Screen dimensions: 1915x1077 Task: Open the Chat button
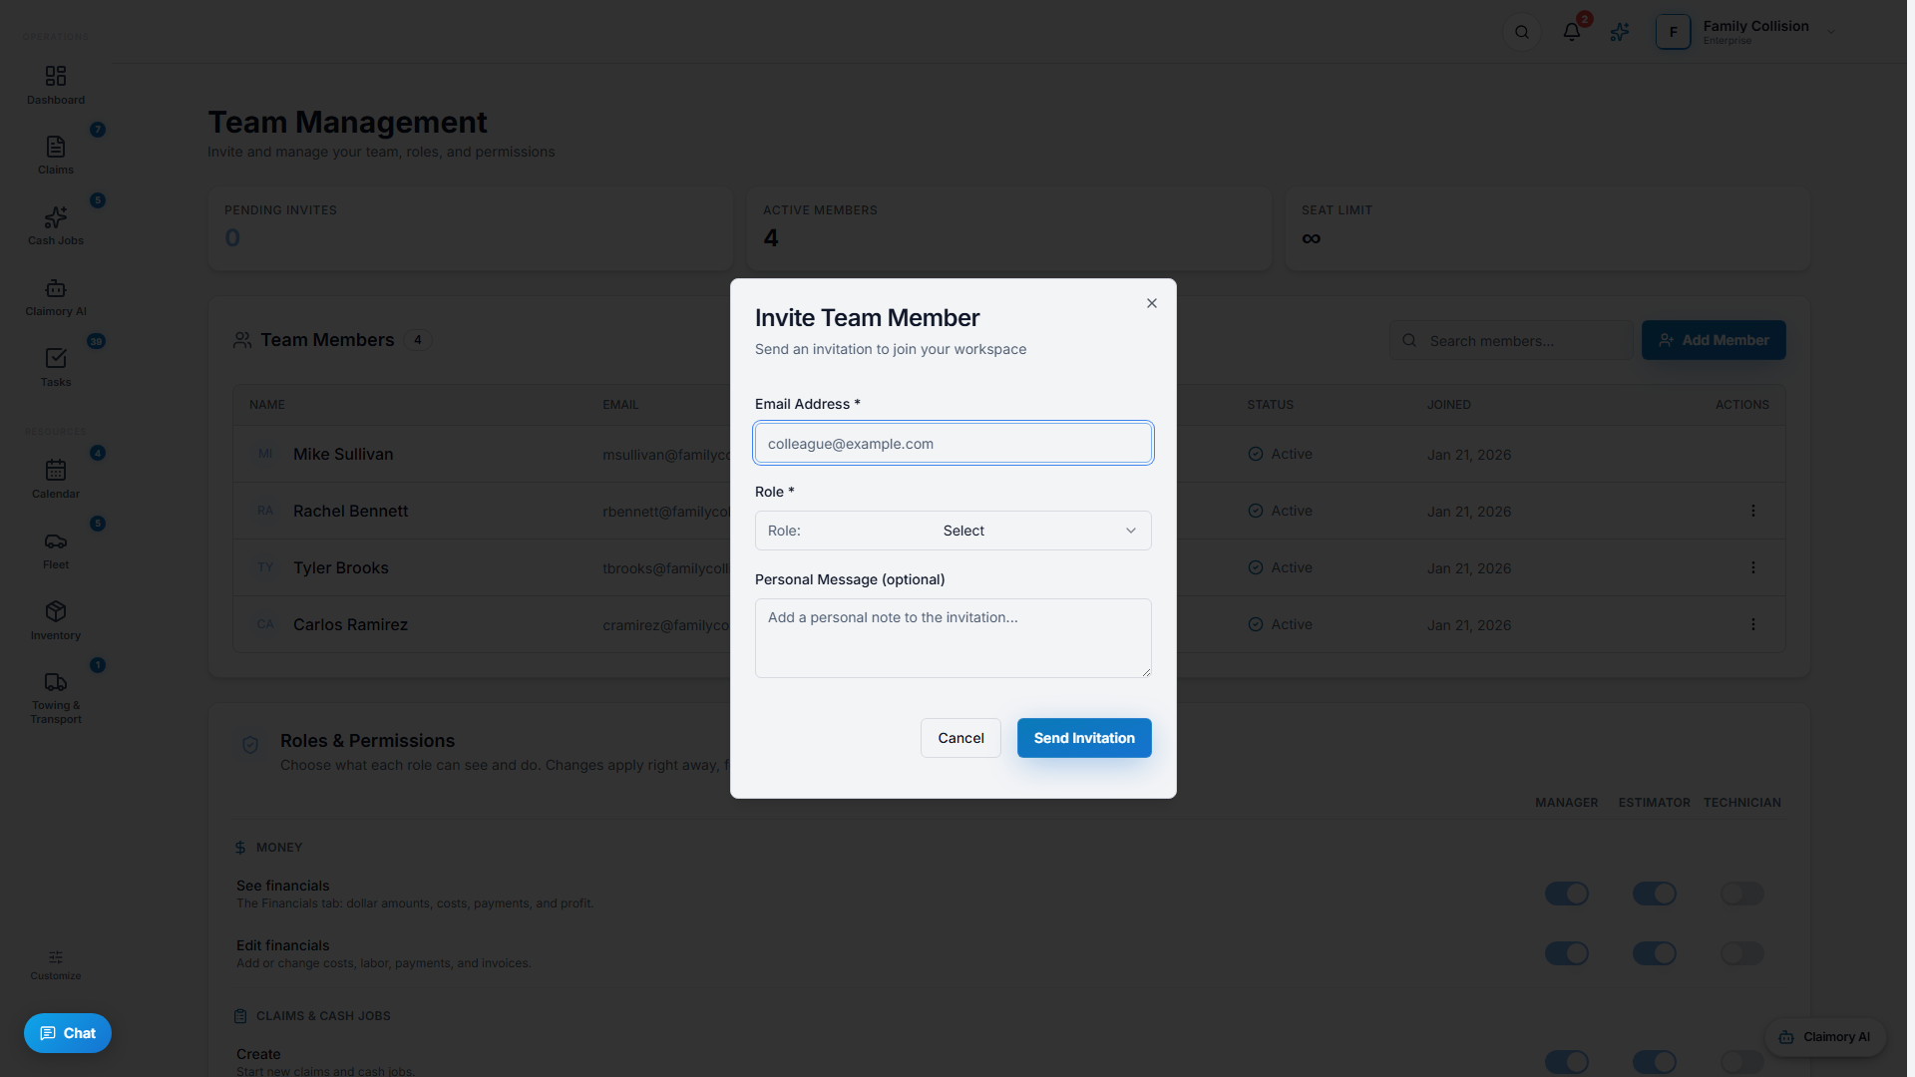tap(68, 1033)
